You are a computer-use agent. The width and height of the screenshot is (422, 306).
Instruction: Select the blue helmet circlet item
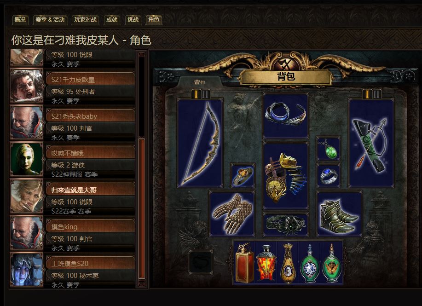285,115
